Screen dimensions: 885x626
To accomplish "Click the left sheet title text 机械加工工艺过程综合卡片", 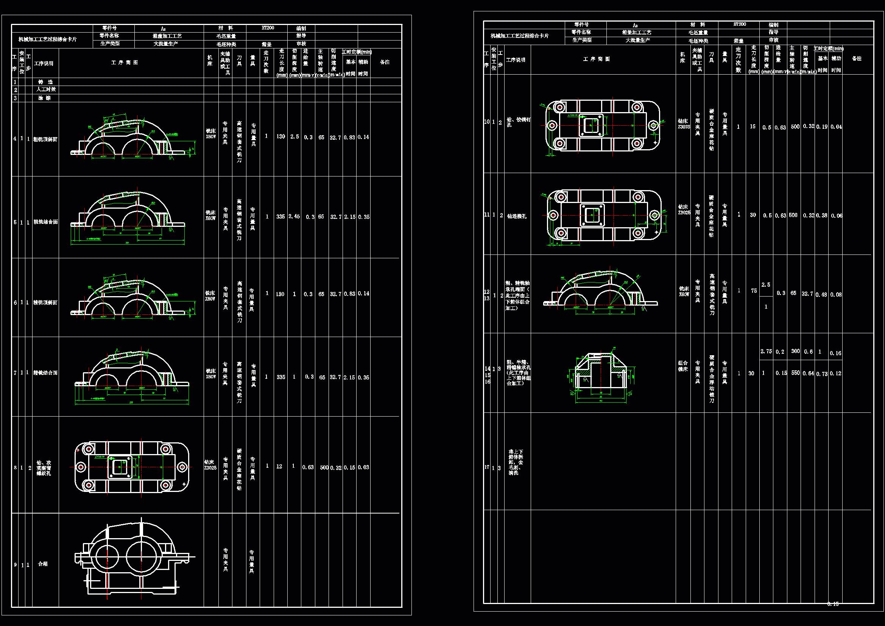I will (x=47, y=39).
